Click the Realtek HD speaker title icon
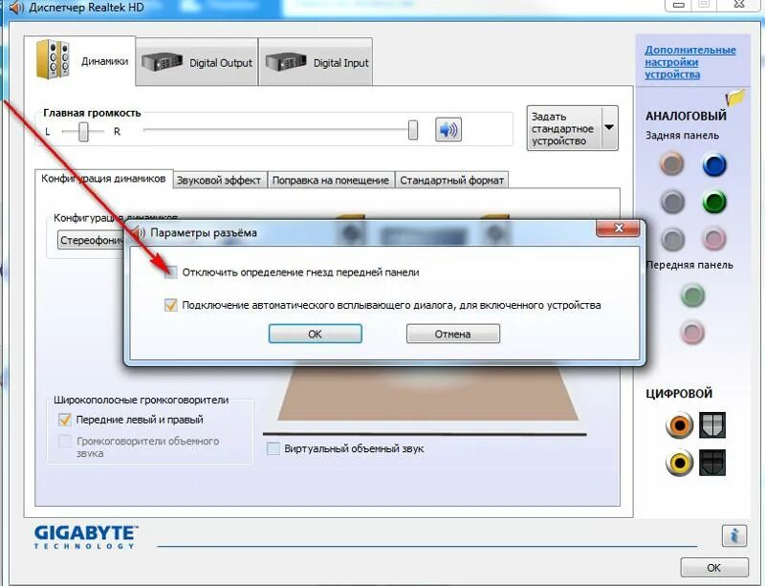Screen dimensions: 765x586 (16, 8)
